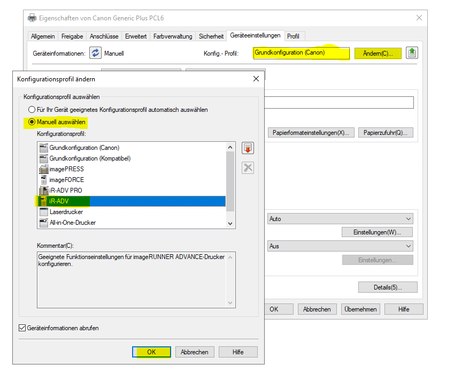Close the Eigenschaften von Canon window
The height and width of the screenshot is (380, 454).
(x=419, y=18)
